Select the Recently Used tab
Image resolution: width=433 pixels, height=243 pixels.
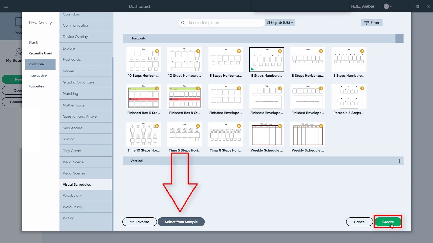[40, 53]
